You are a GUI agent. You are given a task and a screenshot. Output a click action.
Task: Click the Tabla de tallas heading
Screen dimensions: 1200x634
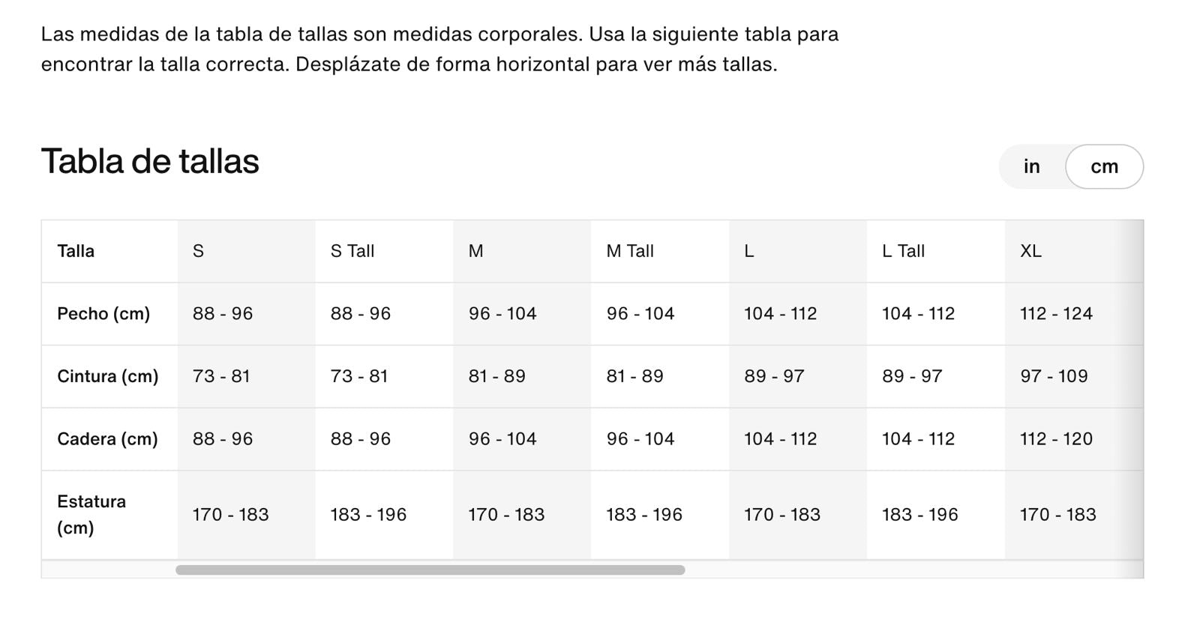tap(150, 162)
